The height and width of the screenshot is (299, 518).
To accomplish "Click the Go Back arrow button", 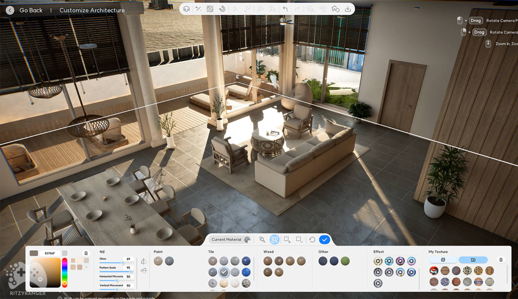I will [10, 10].
